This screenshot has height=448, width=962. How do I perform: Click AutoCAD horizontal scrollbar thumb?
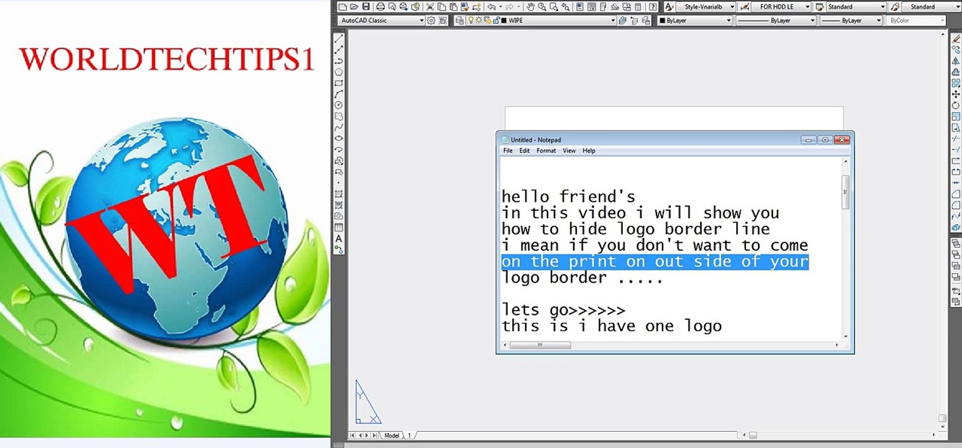753,436
